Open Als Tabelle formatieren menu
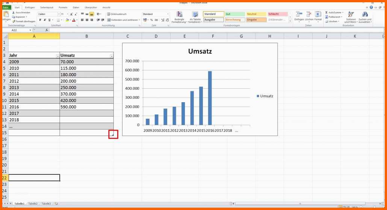The width and height of the screenshot is (387, 210). coord(195,17)
